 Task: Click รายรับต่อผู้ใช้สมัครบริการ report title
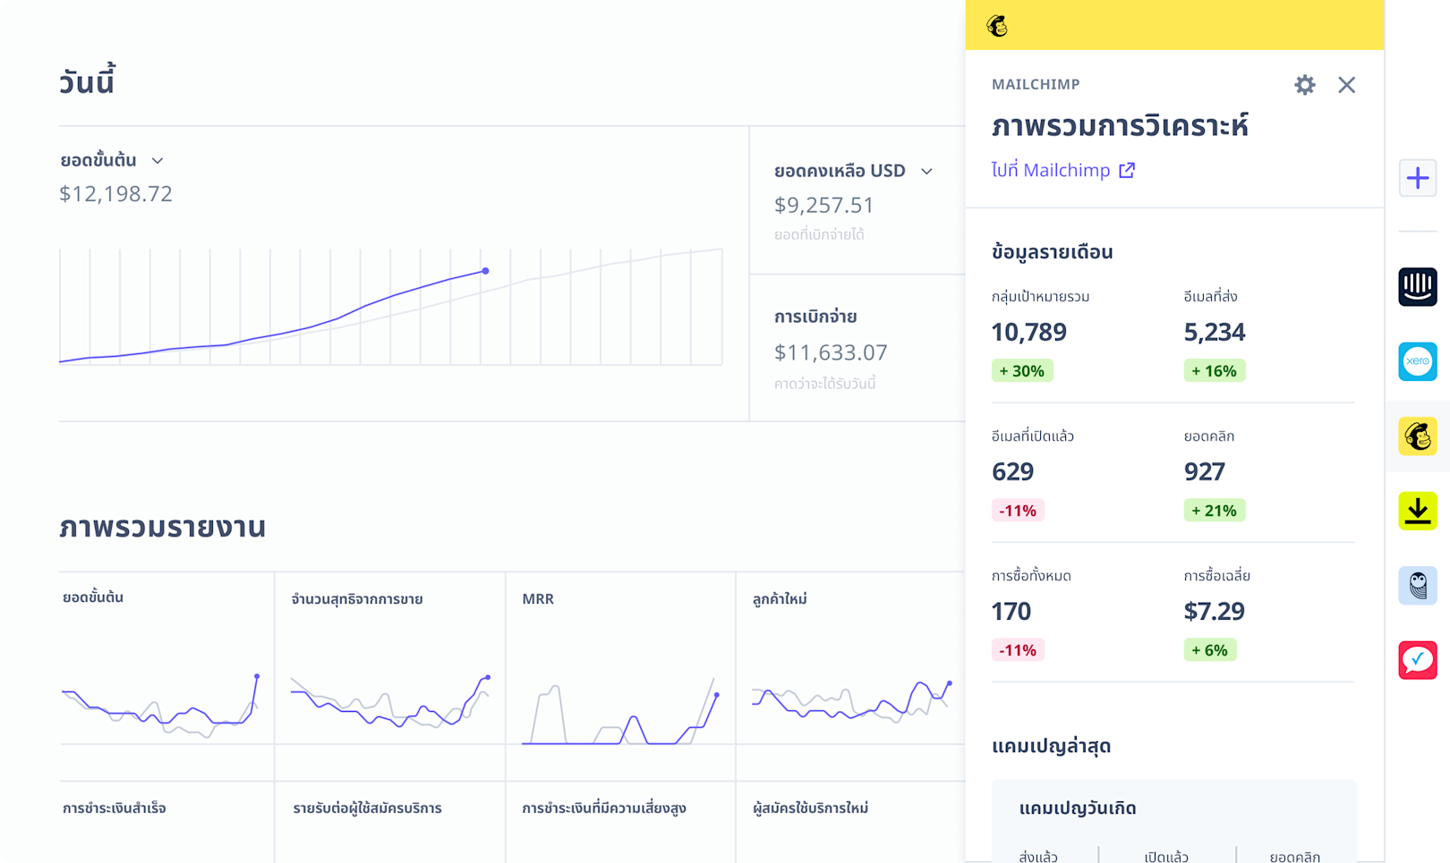pyautogui.click(x=367, y=808)
